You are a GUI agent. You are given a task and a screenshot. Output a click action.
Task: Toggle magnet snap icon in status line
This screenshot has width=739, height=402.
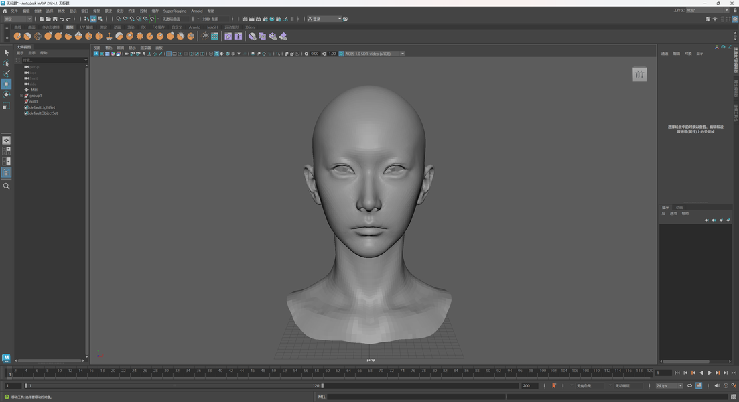click(x=152, y=19)
